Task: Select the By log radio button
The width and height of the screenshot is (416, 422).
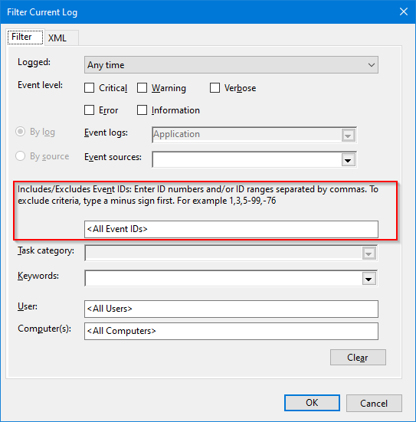Action: 20,132
